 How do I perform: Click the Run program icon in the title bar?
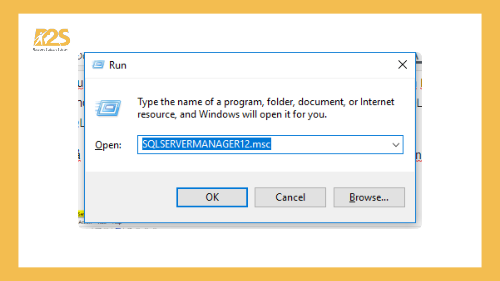tap(98, 65)
